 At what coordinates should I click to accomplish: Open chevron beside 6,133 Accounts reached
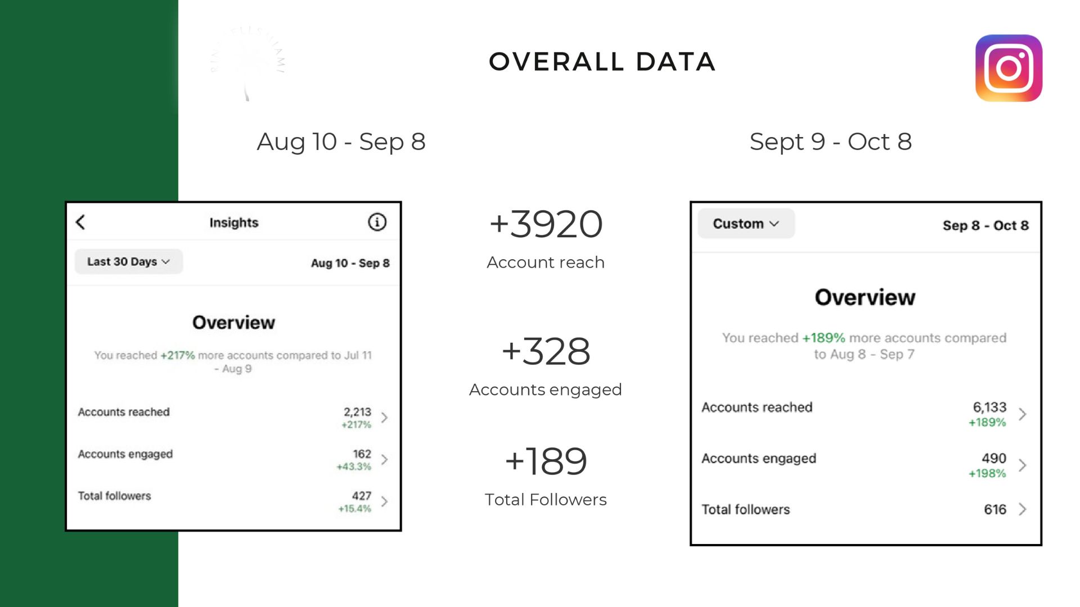(1023, 414)
